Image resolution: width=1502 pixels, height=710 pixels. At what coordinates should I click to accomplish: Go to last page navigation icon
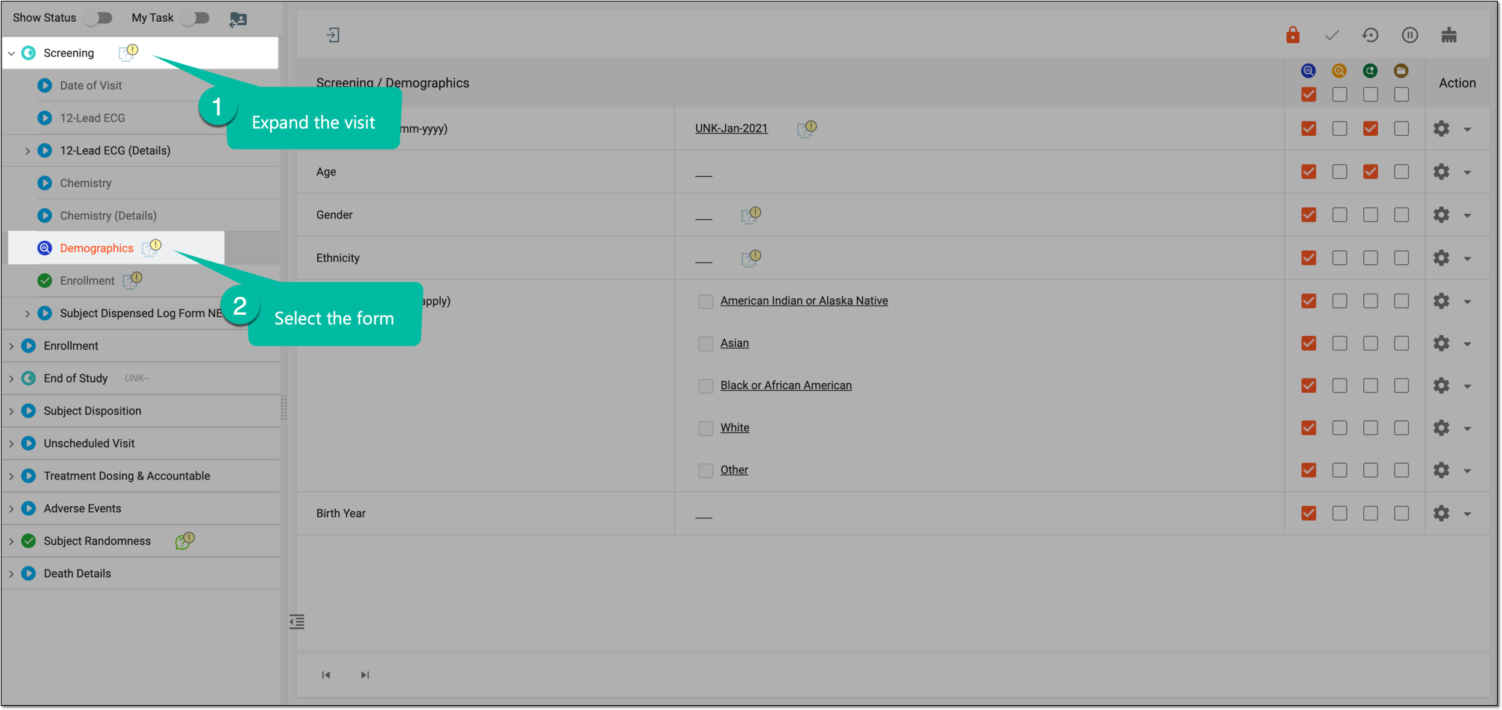click(365, 675)
